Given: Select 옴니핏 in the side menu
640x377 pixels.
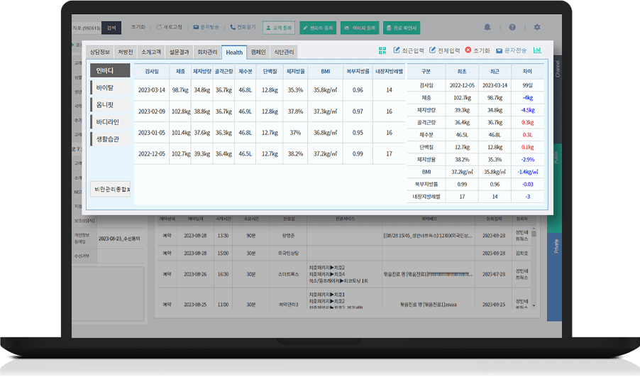Looking at the screenshot, I should pos(110,104).
